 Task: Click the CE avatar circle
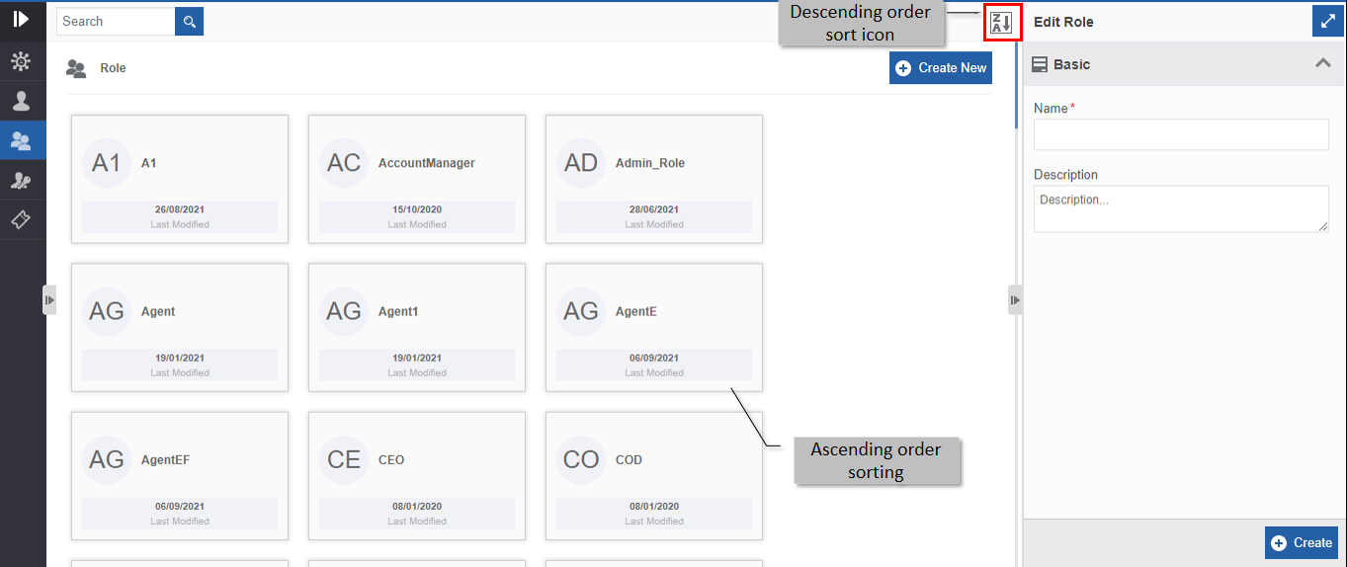(x=344, y=459)
